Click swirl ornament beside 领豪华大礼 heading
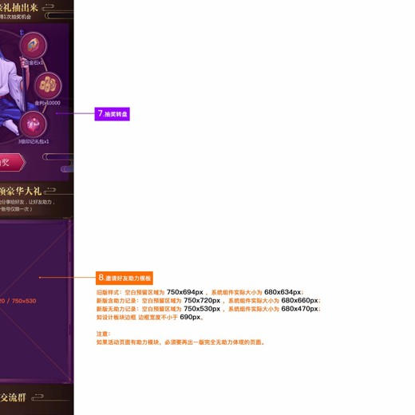Screen dimensions: 415x415 [49, 191]
